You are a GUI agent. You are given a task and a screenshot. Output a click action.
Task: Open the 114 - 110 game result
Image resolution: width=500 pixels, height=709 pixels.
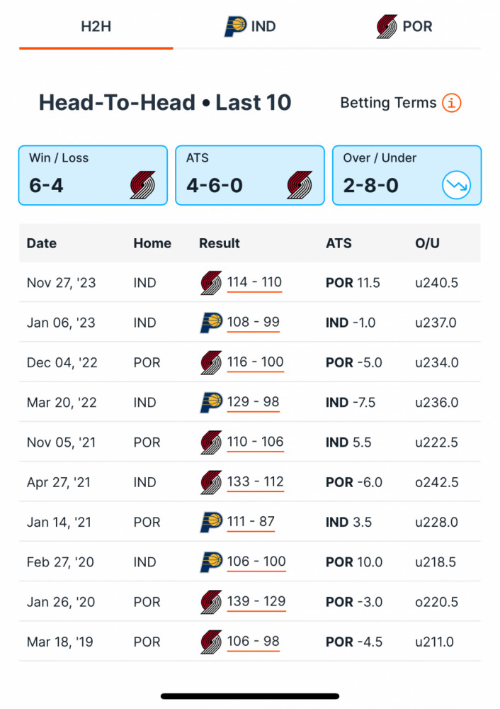click(x=254, y=283)
